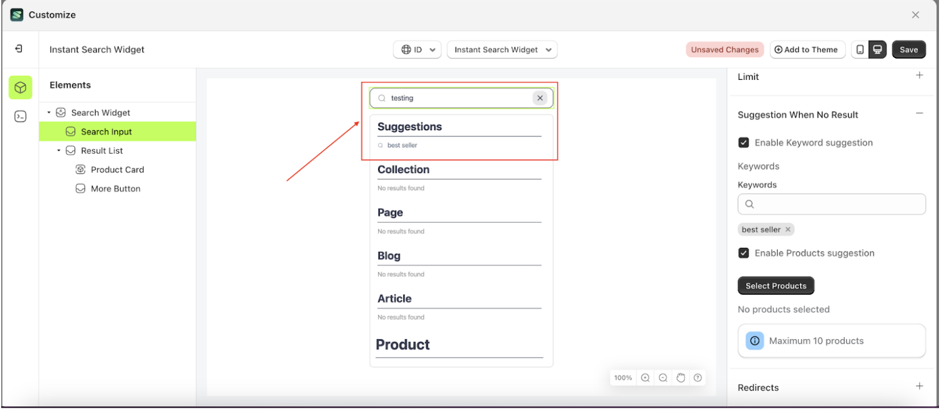The width and height of the screenshot is (945, 413).
Task: Select Product Card in elements tree
Action: pos(117,170)
